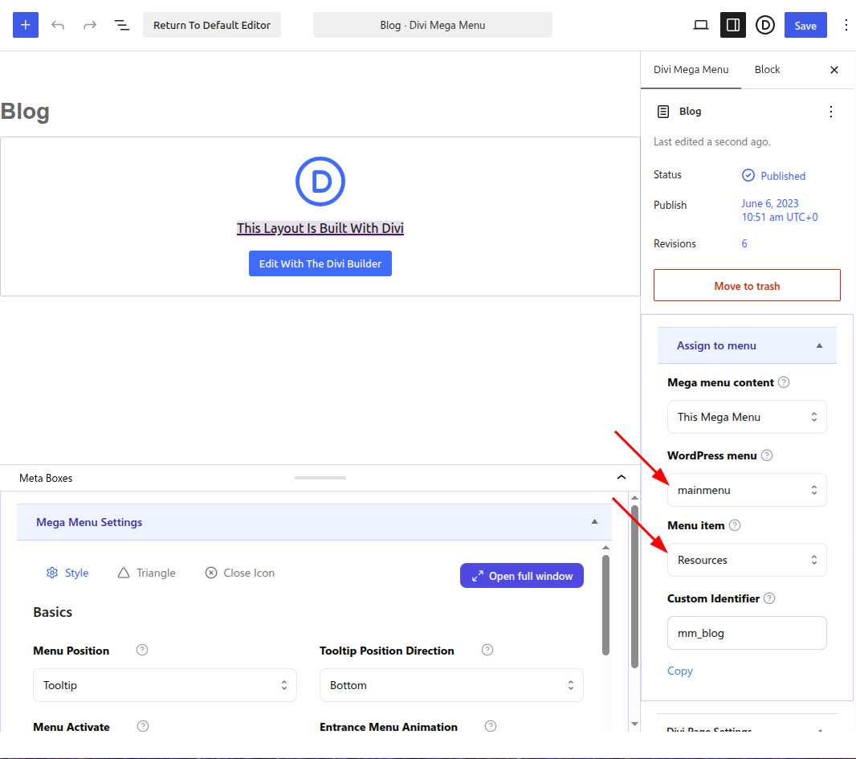Open the Mega menu content dropdown
Viewport: 856px width, 759px height.
coord(747,417)
